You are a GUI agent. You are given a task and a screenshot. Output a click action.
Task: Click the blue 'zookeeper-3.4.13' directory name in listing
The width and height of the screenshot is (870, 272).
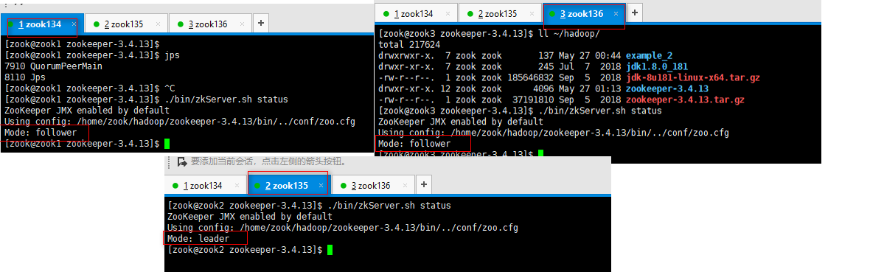click(667, 88)
